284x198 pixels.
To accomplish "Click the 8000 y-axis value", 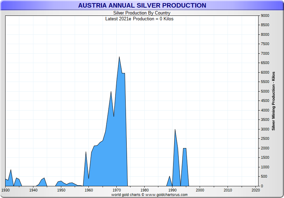I will pos(265,34).
